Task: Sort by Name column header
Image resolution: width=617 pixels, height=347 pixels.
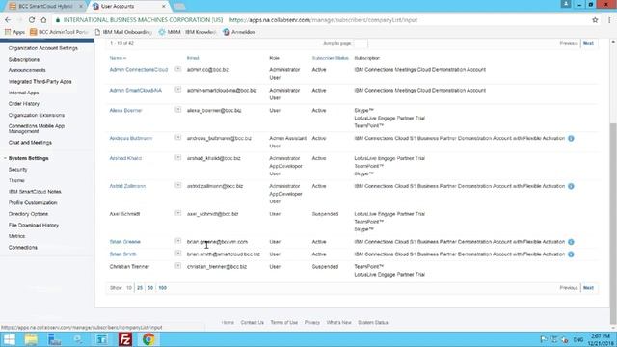Action: point(118,58)
